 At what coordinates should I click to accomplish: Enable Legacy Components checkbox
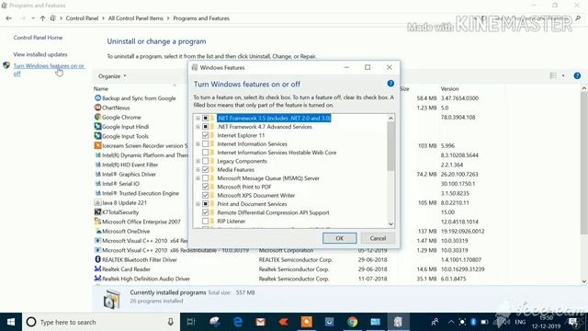pos(205,162)
